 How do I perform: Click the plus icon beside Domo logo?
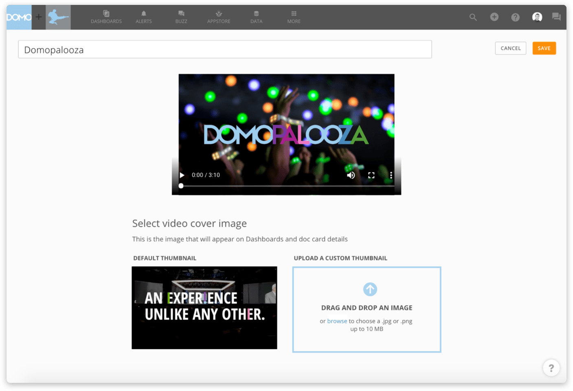(x=39, y=17)
